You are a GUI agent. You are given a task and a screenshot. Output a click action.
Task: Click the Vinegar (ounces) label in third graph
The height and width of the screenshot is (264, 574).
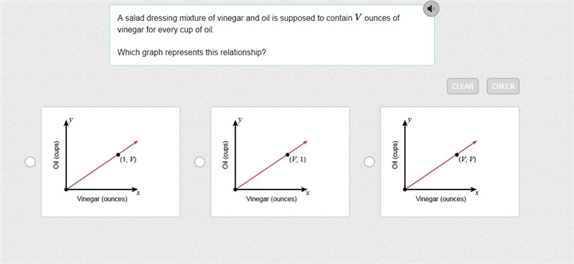(441, 199)
